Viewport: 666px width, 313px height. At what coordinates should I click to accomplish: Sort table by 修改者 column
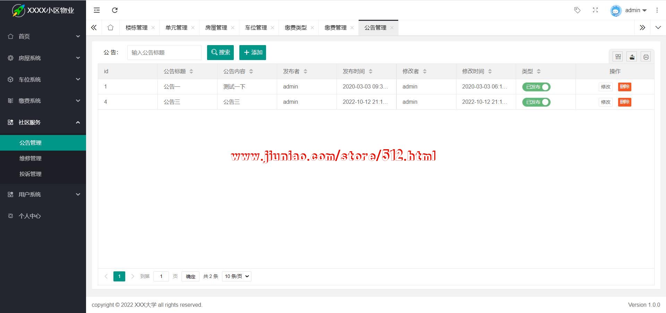[x=425, y=71]
